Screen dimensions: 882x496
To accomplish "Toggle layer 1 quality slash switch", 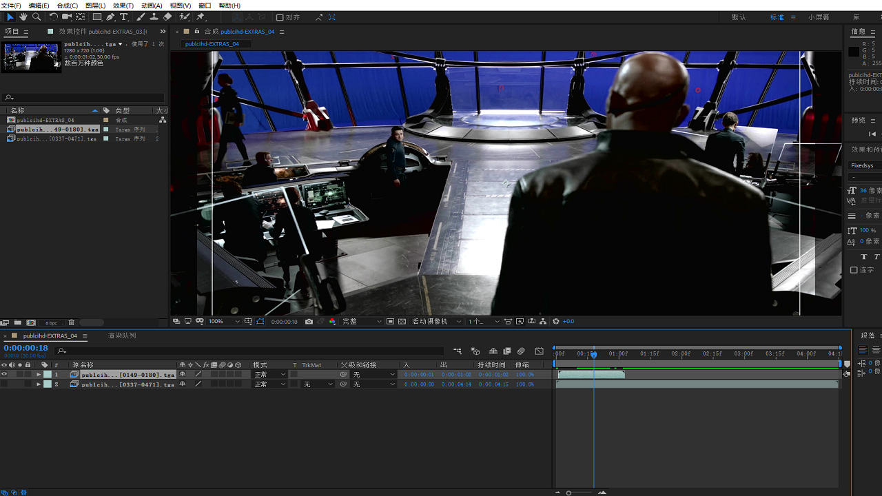I will point(198,375).
